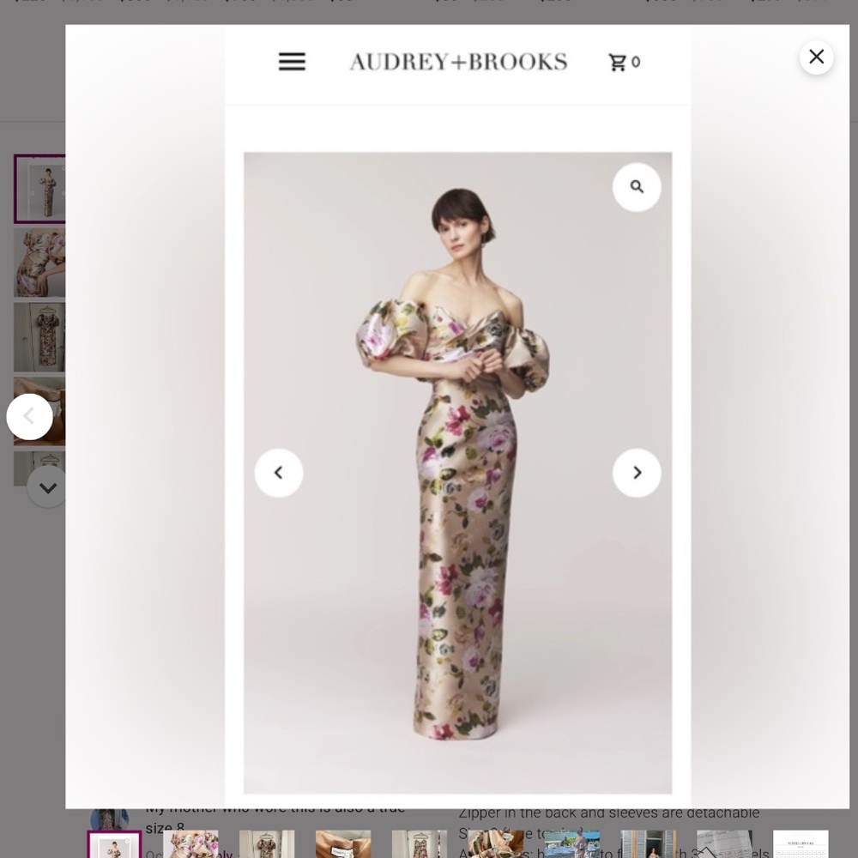The image size is (858, 858).
Task: Click the highlighted first filmstrip thumbnail
Action: [x=112, y=844]
